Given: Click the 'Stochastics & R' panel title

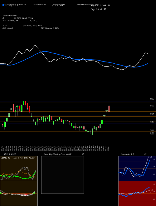Looking at the screenshot, I should pyautogui.click(x=128, y=154).
